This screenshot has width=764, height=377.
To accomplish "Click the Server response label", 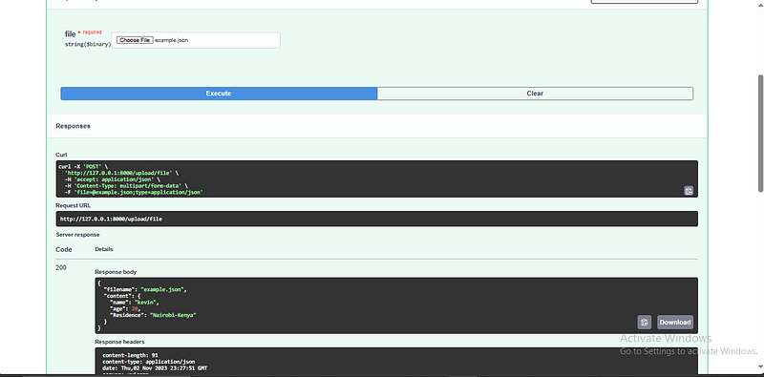I will click(x=77, y=234).
